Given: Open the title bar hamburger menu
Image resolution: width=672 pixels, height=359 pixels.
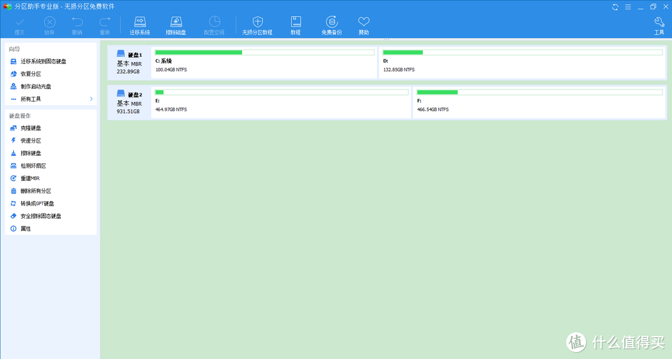Looking at the screenshot, I should click(628, 7).
